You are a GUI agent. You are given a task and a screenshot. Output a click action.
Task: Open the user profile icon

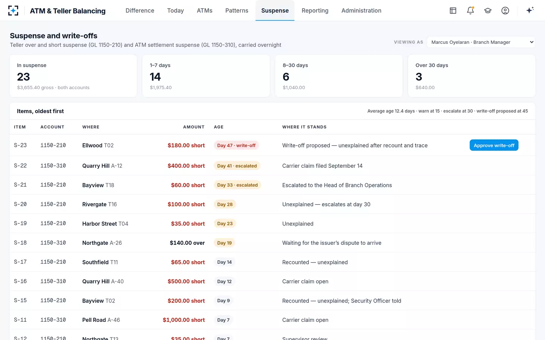(505, 11)
